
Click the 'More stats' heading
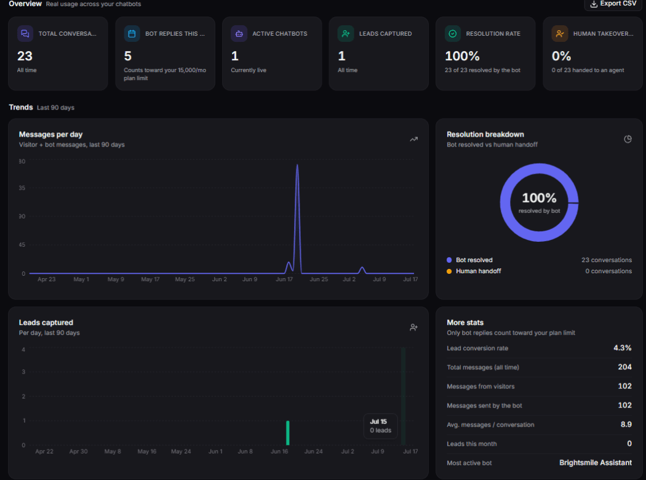pyautogui.click(x=465, y=322)
